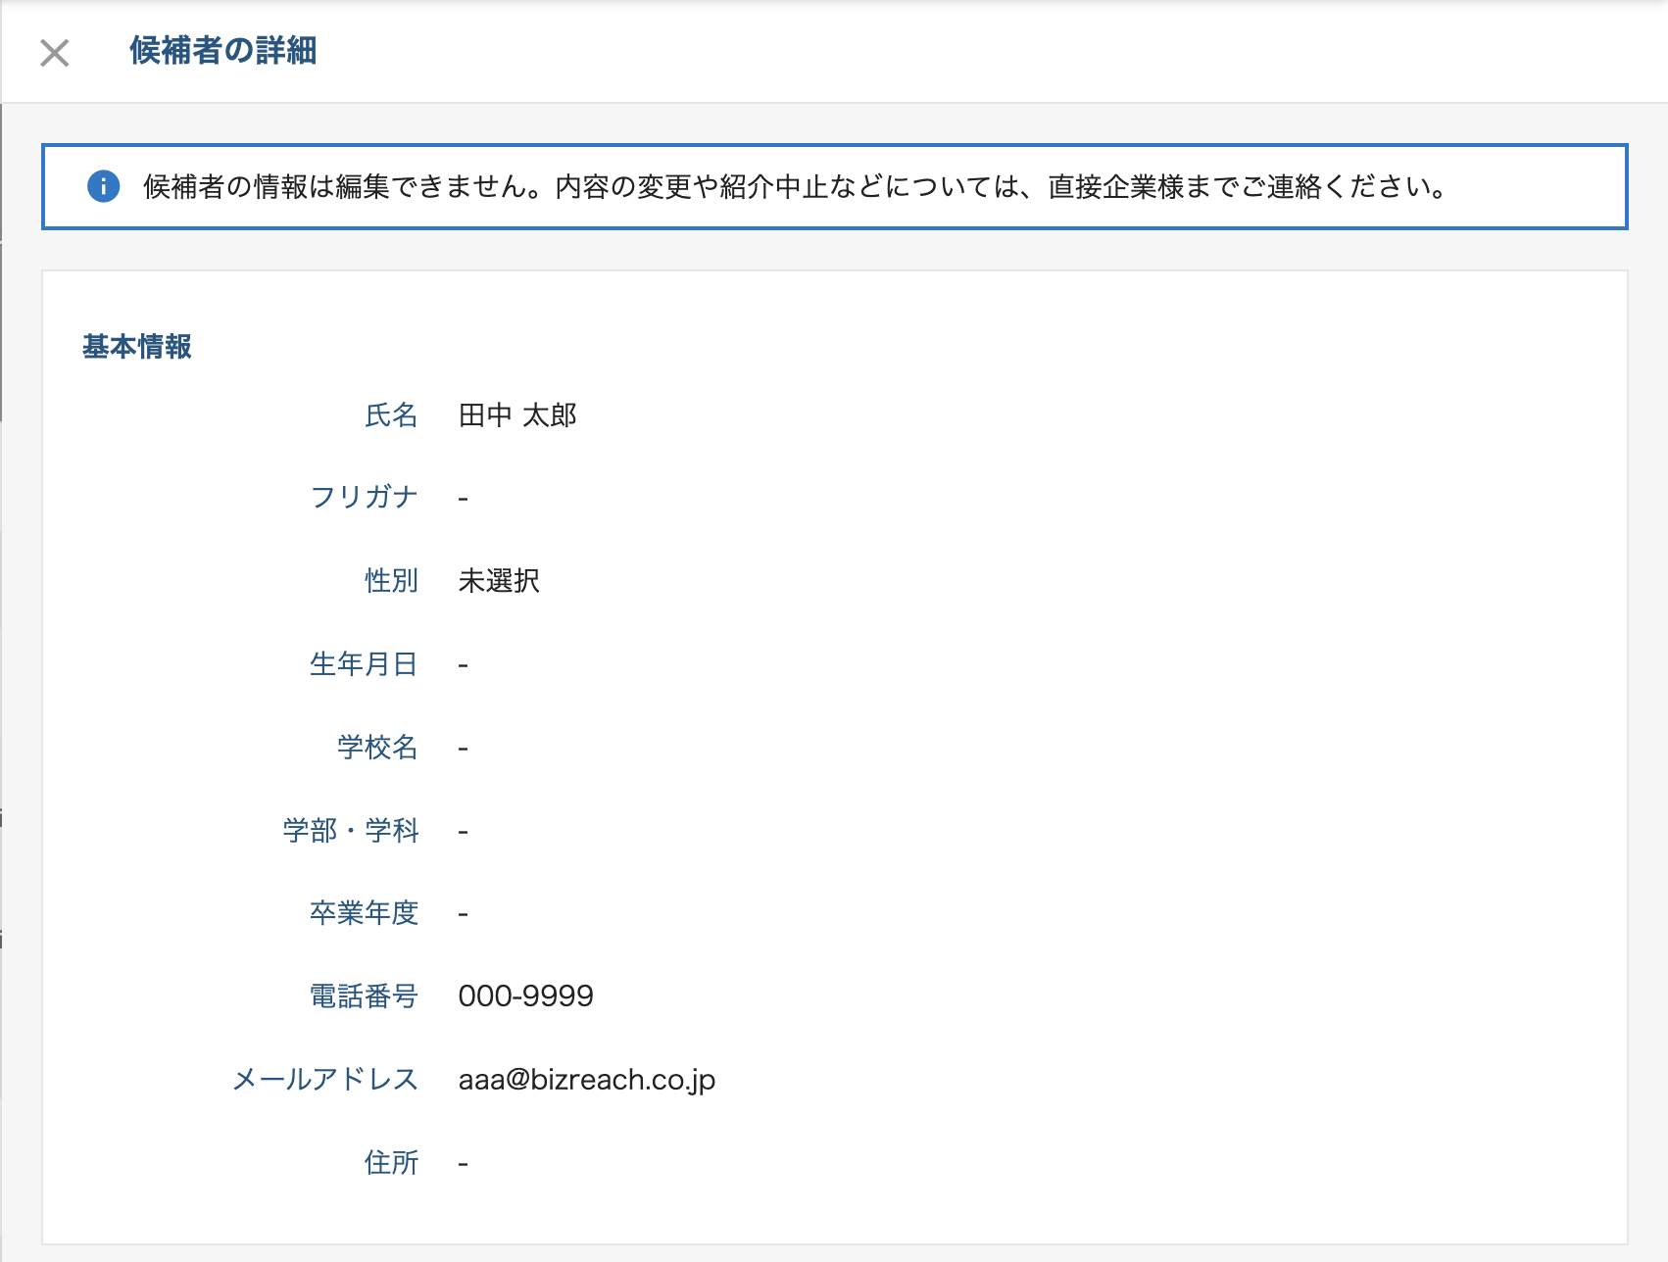Click the X icon to close candidate details
Image resolution: width=1668 pixels, height=1262 pixels.
click(x=54, y=53)
